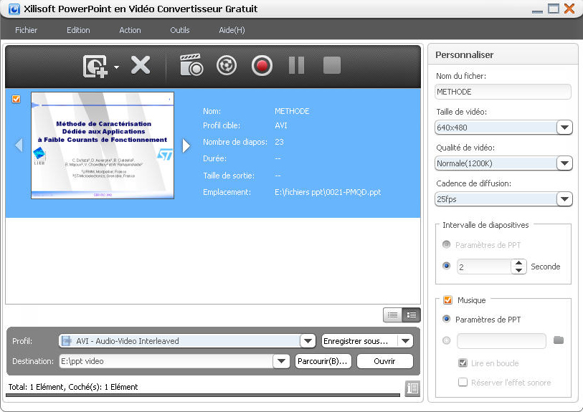Click the Profil cible AVI value
The height and width of the screenshot is (412, 583).
(x=280, y=125)
